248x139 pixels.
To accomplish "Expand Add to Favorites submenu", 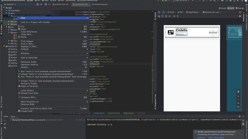I will click(x=53, y=58).
